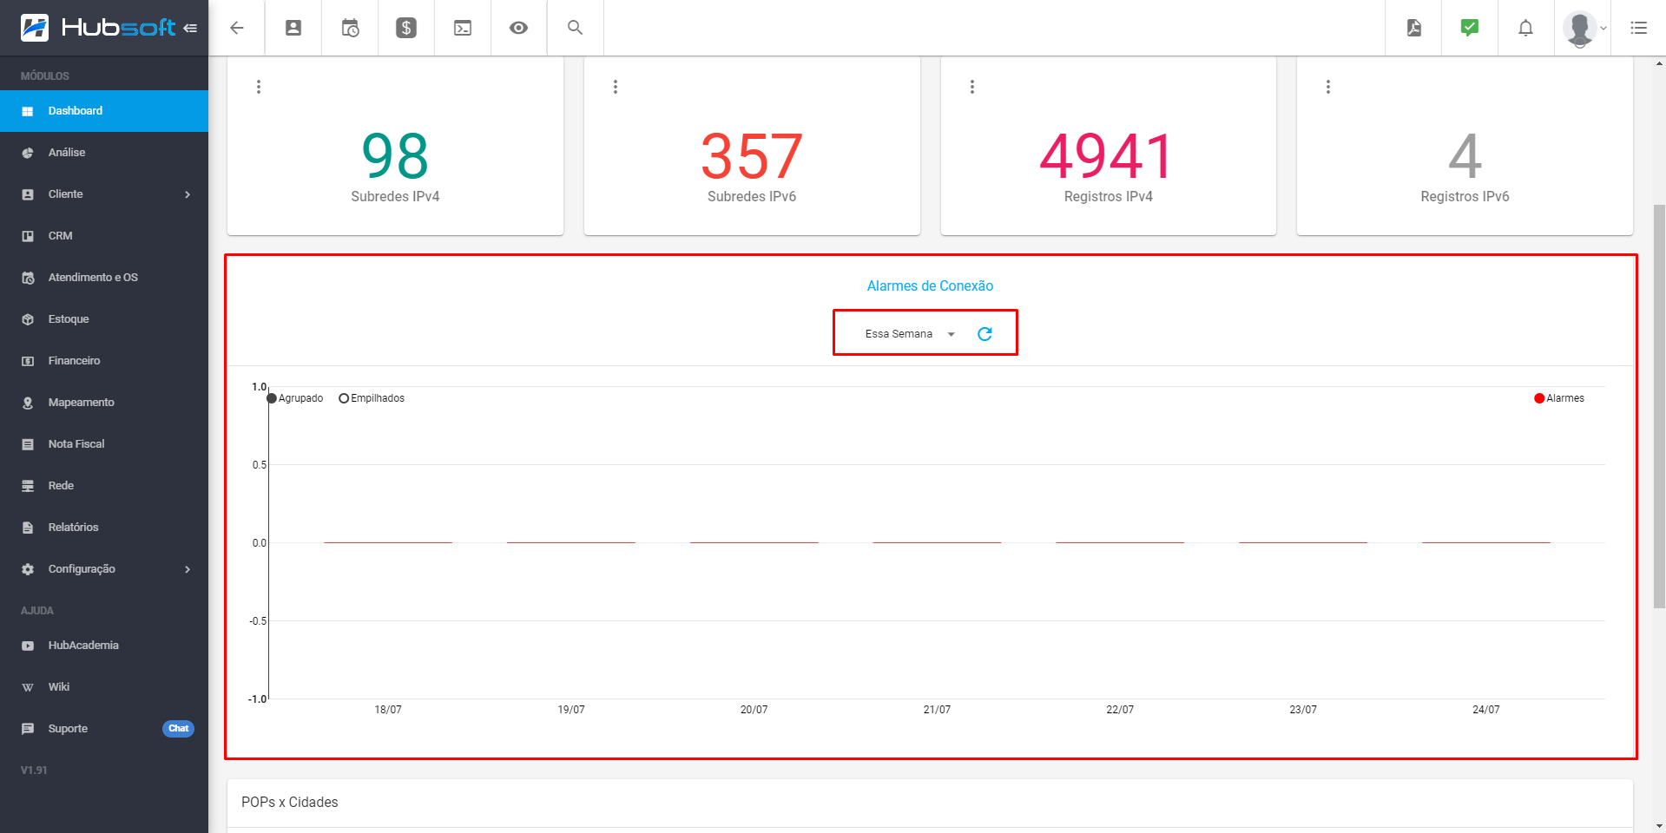Open the notifications bell icon
The image size is (1666, 833).
coord(1525,28)
